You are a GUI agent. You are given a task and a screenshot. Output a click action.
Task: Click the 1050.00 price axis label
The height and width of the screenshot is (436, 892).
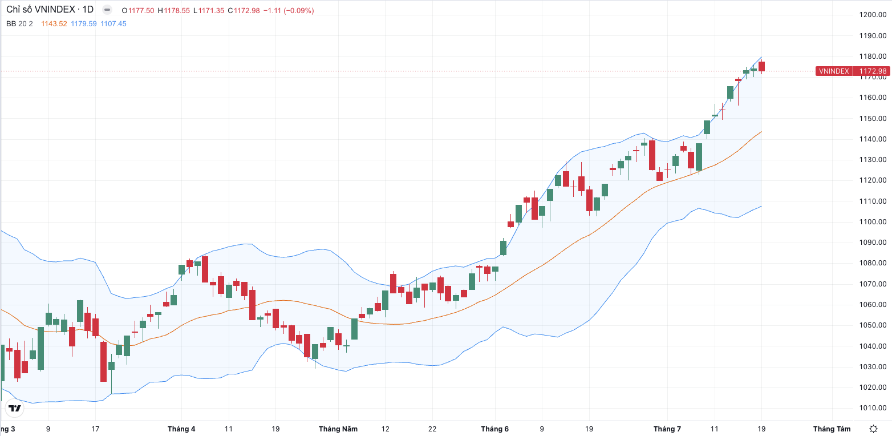pyautogui.click(x=873, y=325)
